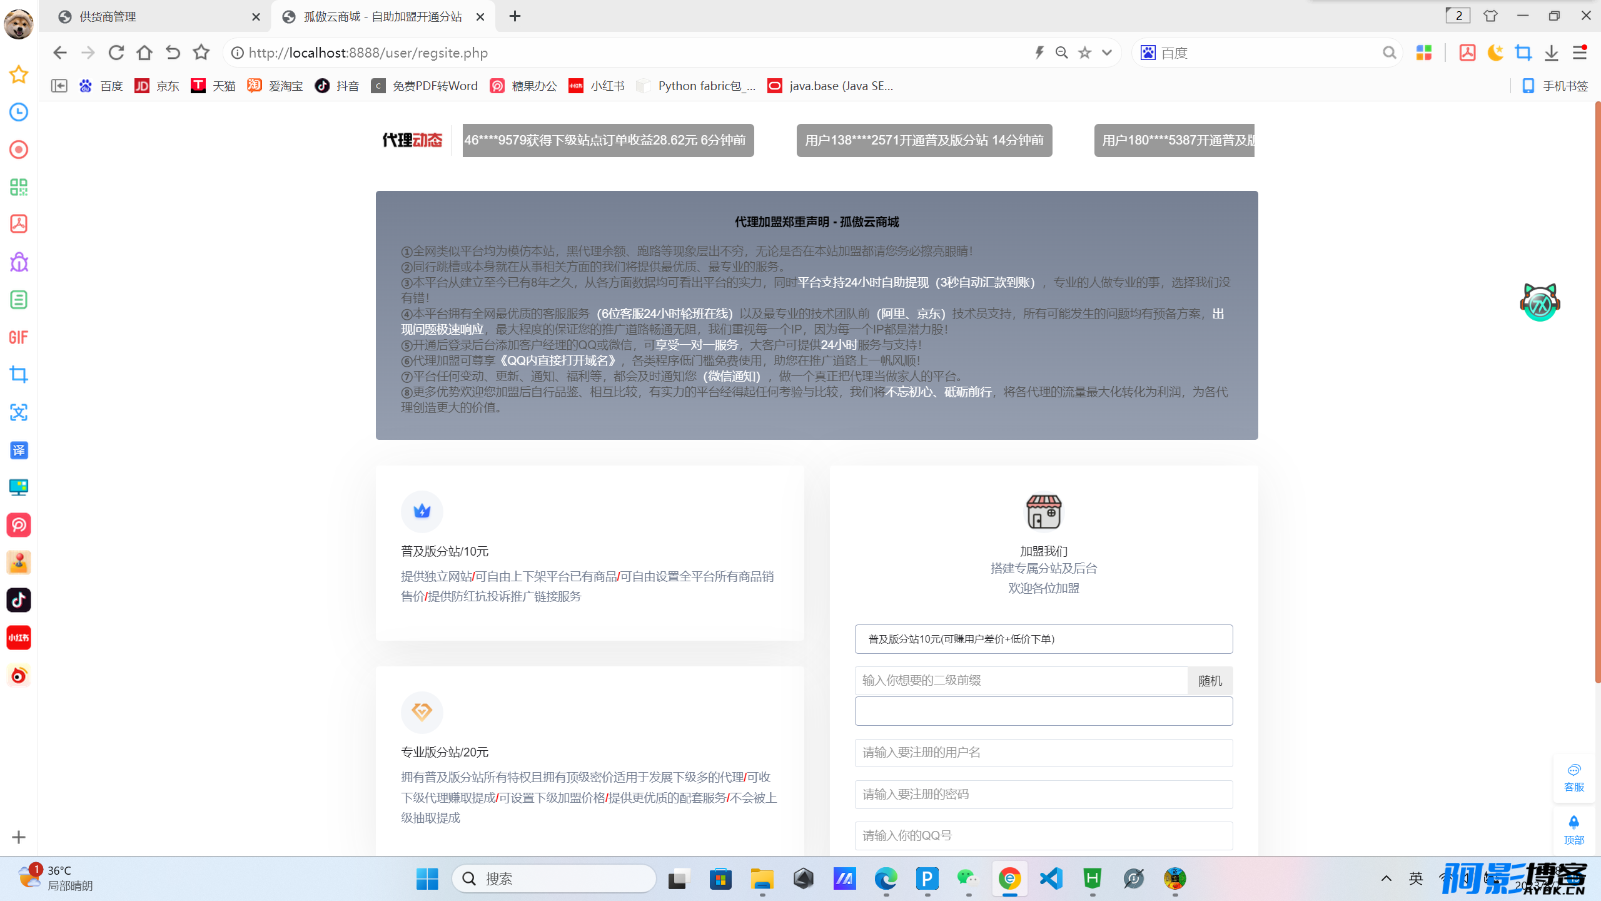Add a new sidebar app with plus
The image size is (1601, 901).
point(19,837)
